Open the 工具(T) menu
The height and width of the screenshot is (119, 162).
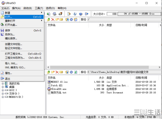(39, 8)
